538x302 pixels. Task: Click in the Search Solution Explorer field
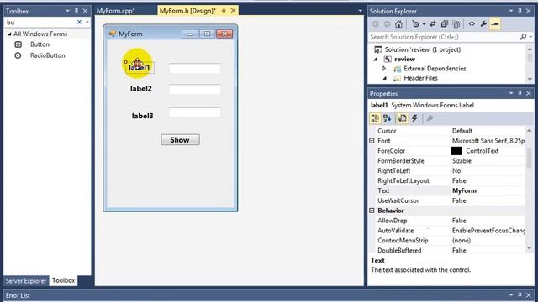[444, 37]
